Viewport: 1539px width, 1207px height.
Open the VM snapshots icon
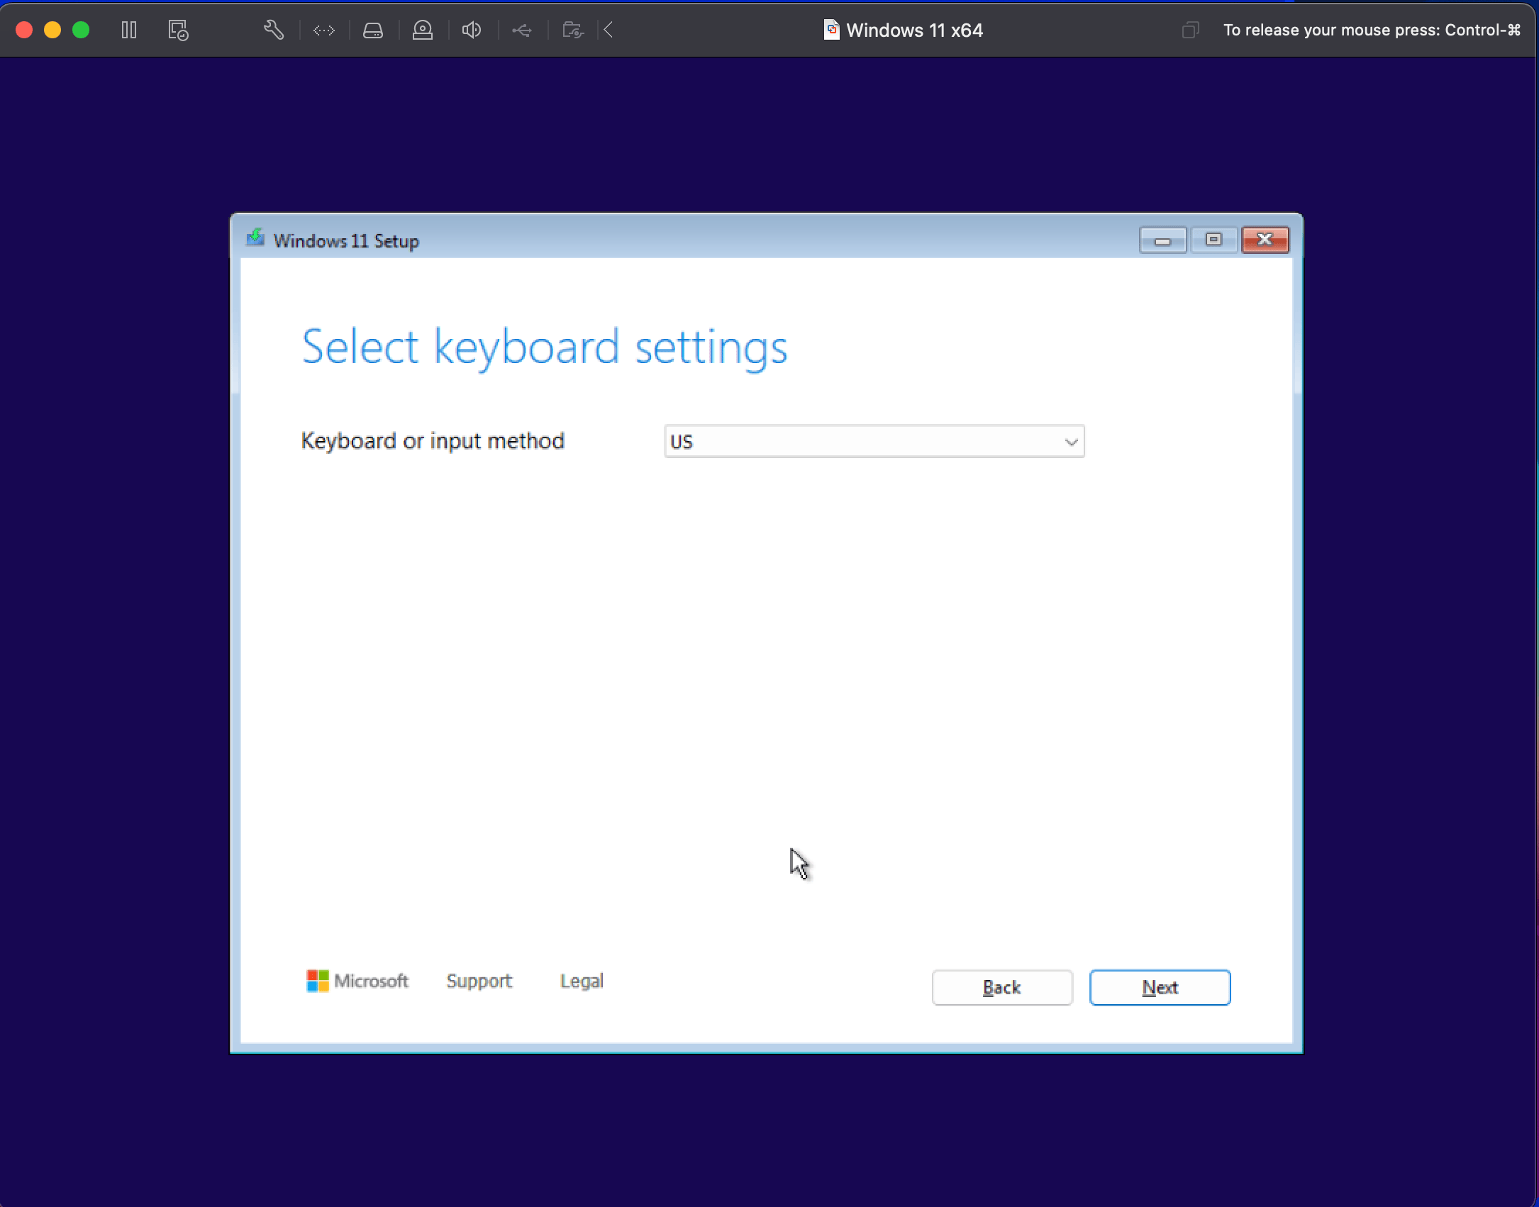pos(178,30)
